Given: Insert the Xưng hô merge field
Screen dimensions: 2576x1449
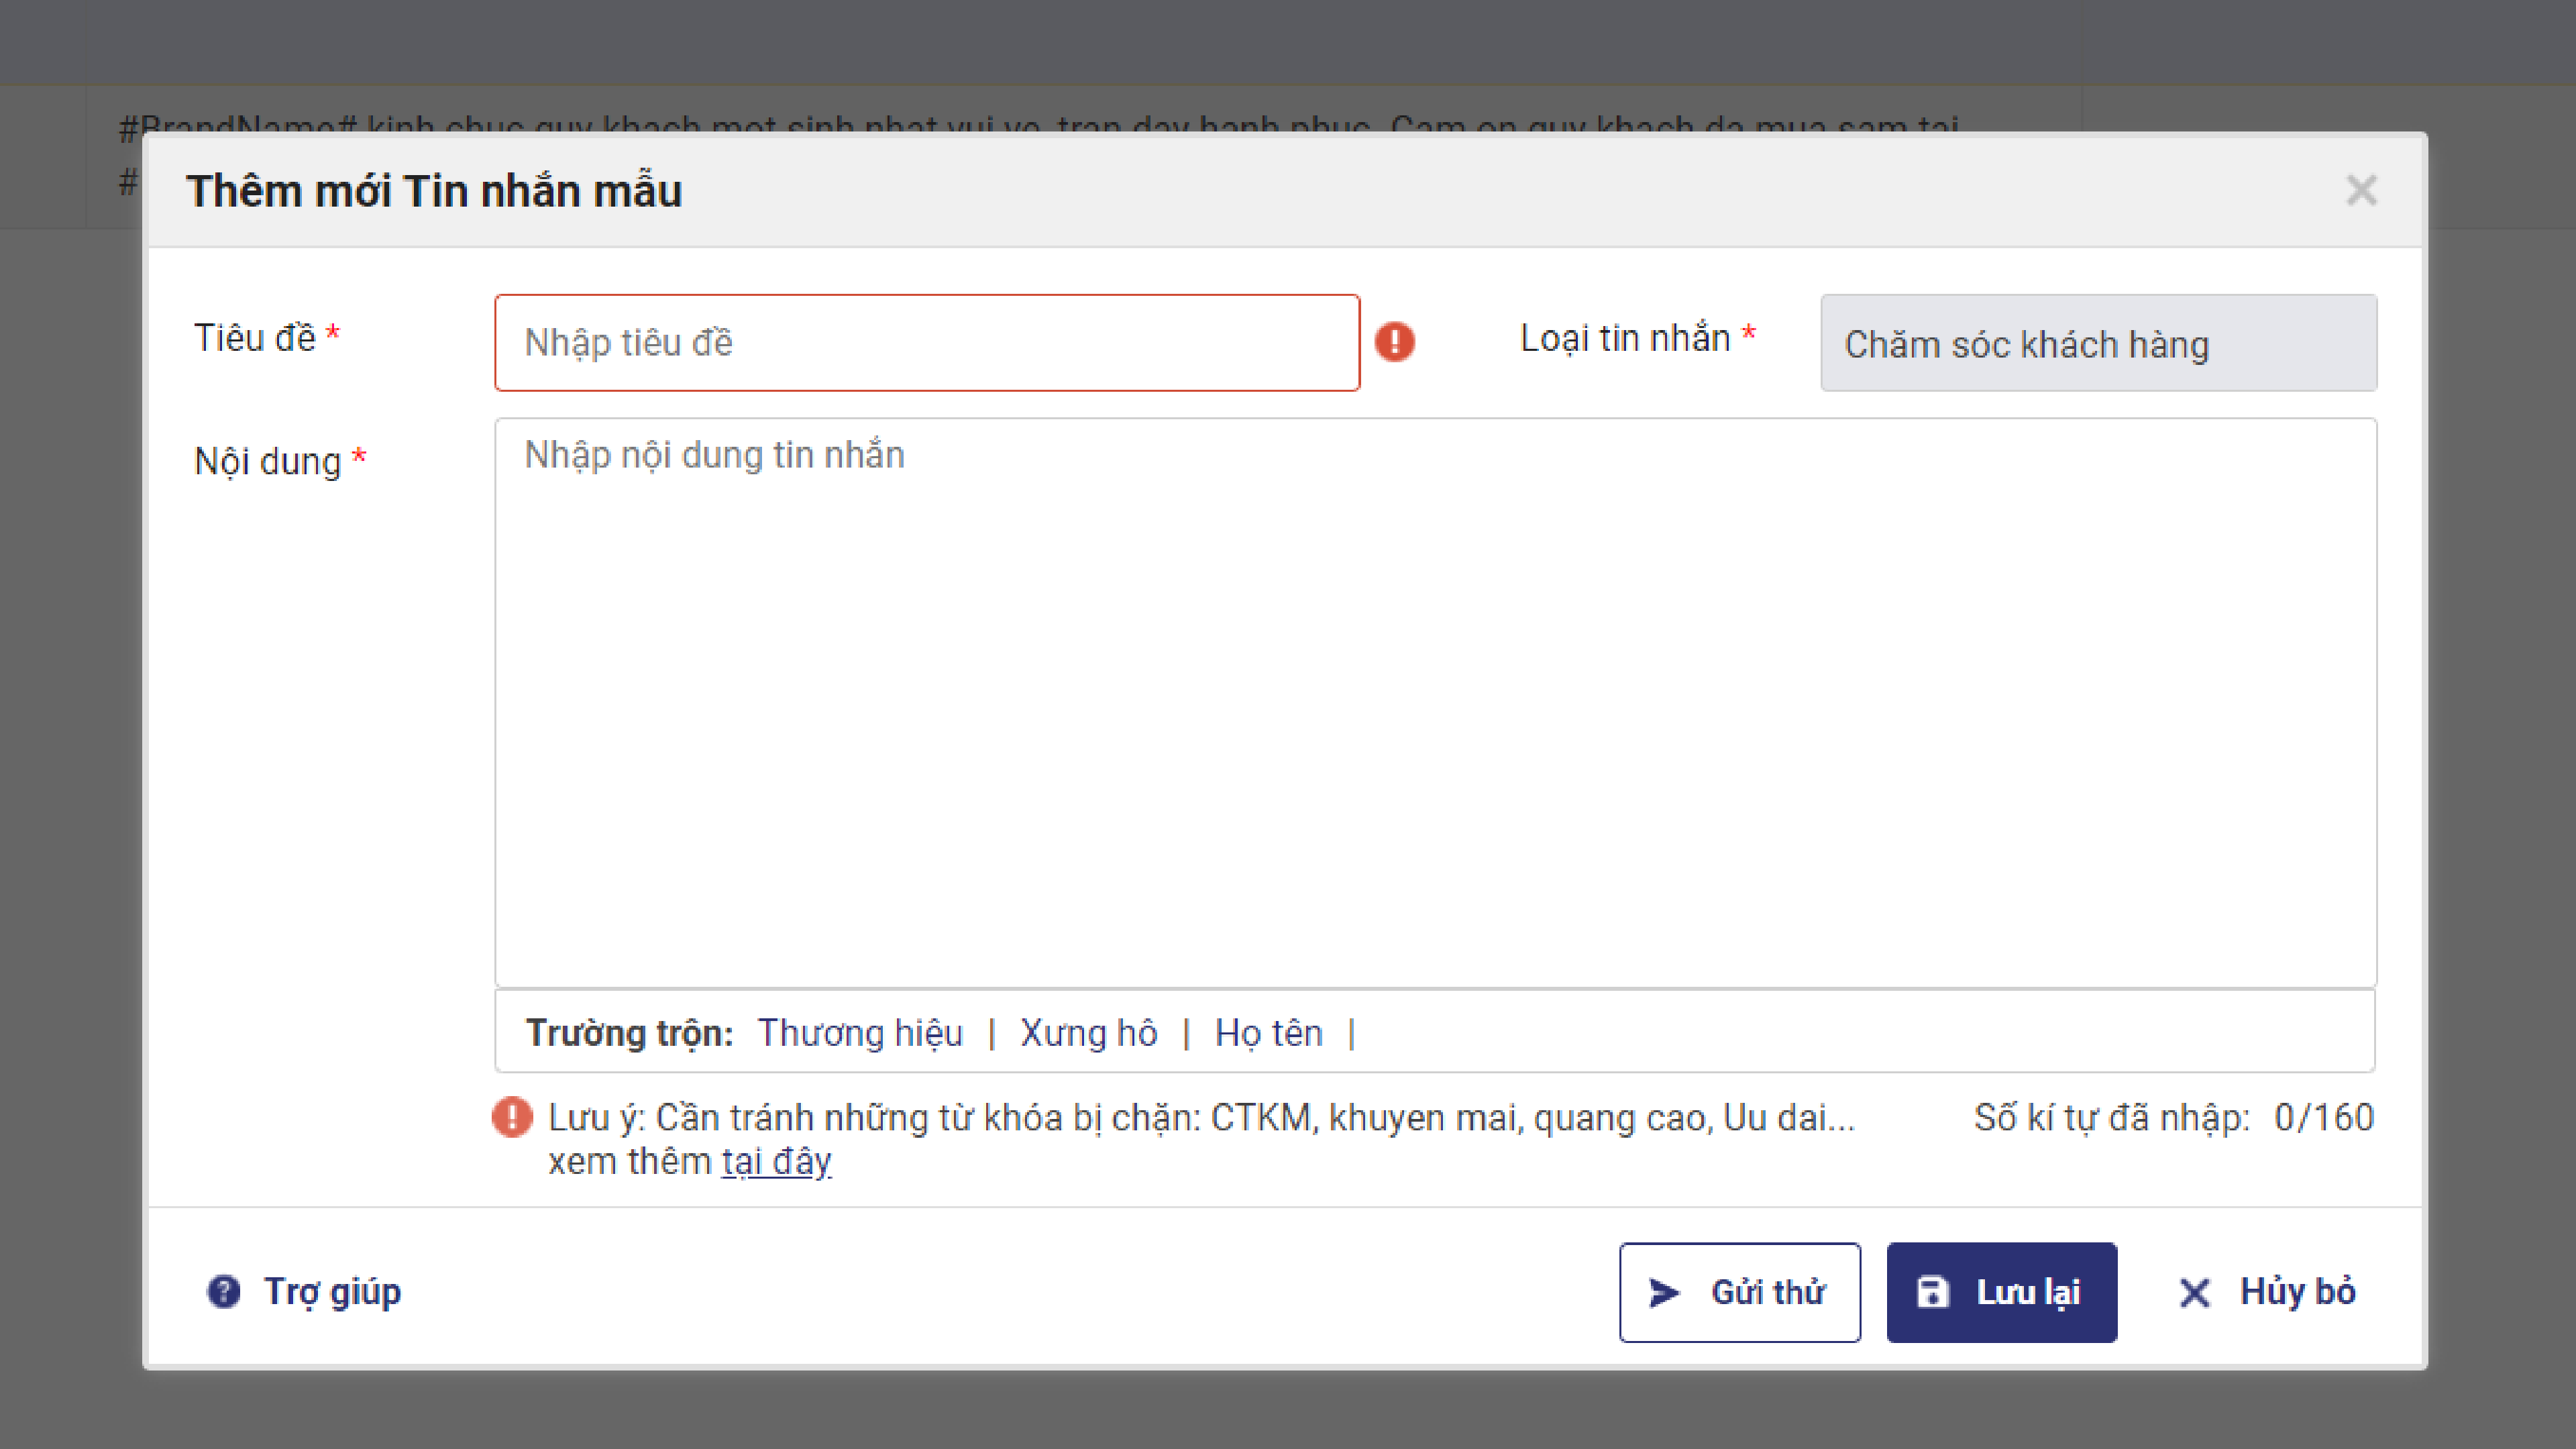Looking at the screenshot, I should (x=1088, y=1033).
